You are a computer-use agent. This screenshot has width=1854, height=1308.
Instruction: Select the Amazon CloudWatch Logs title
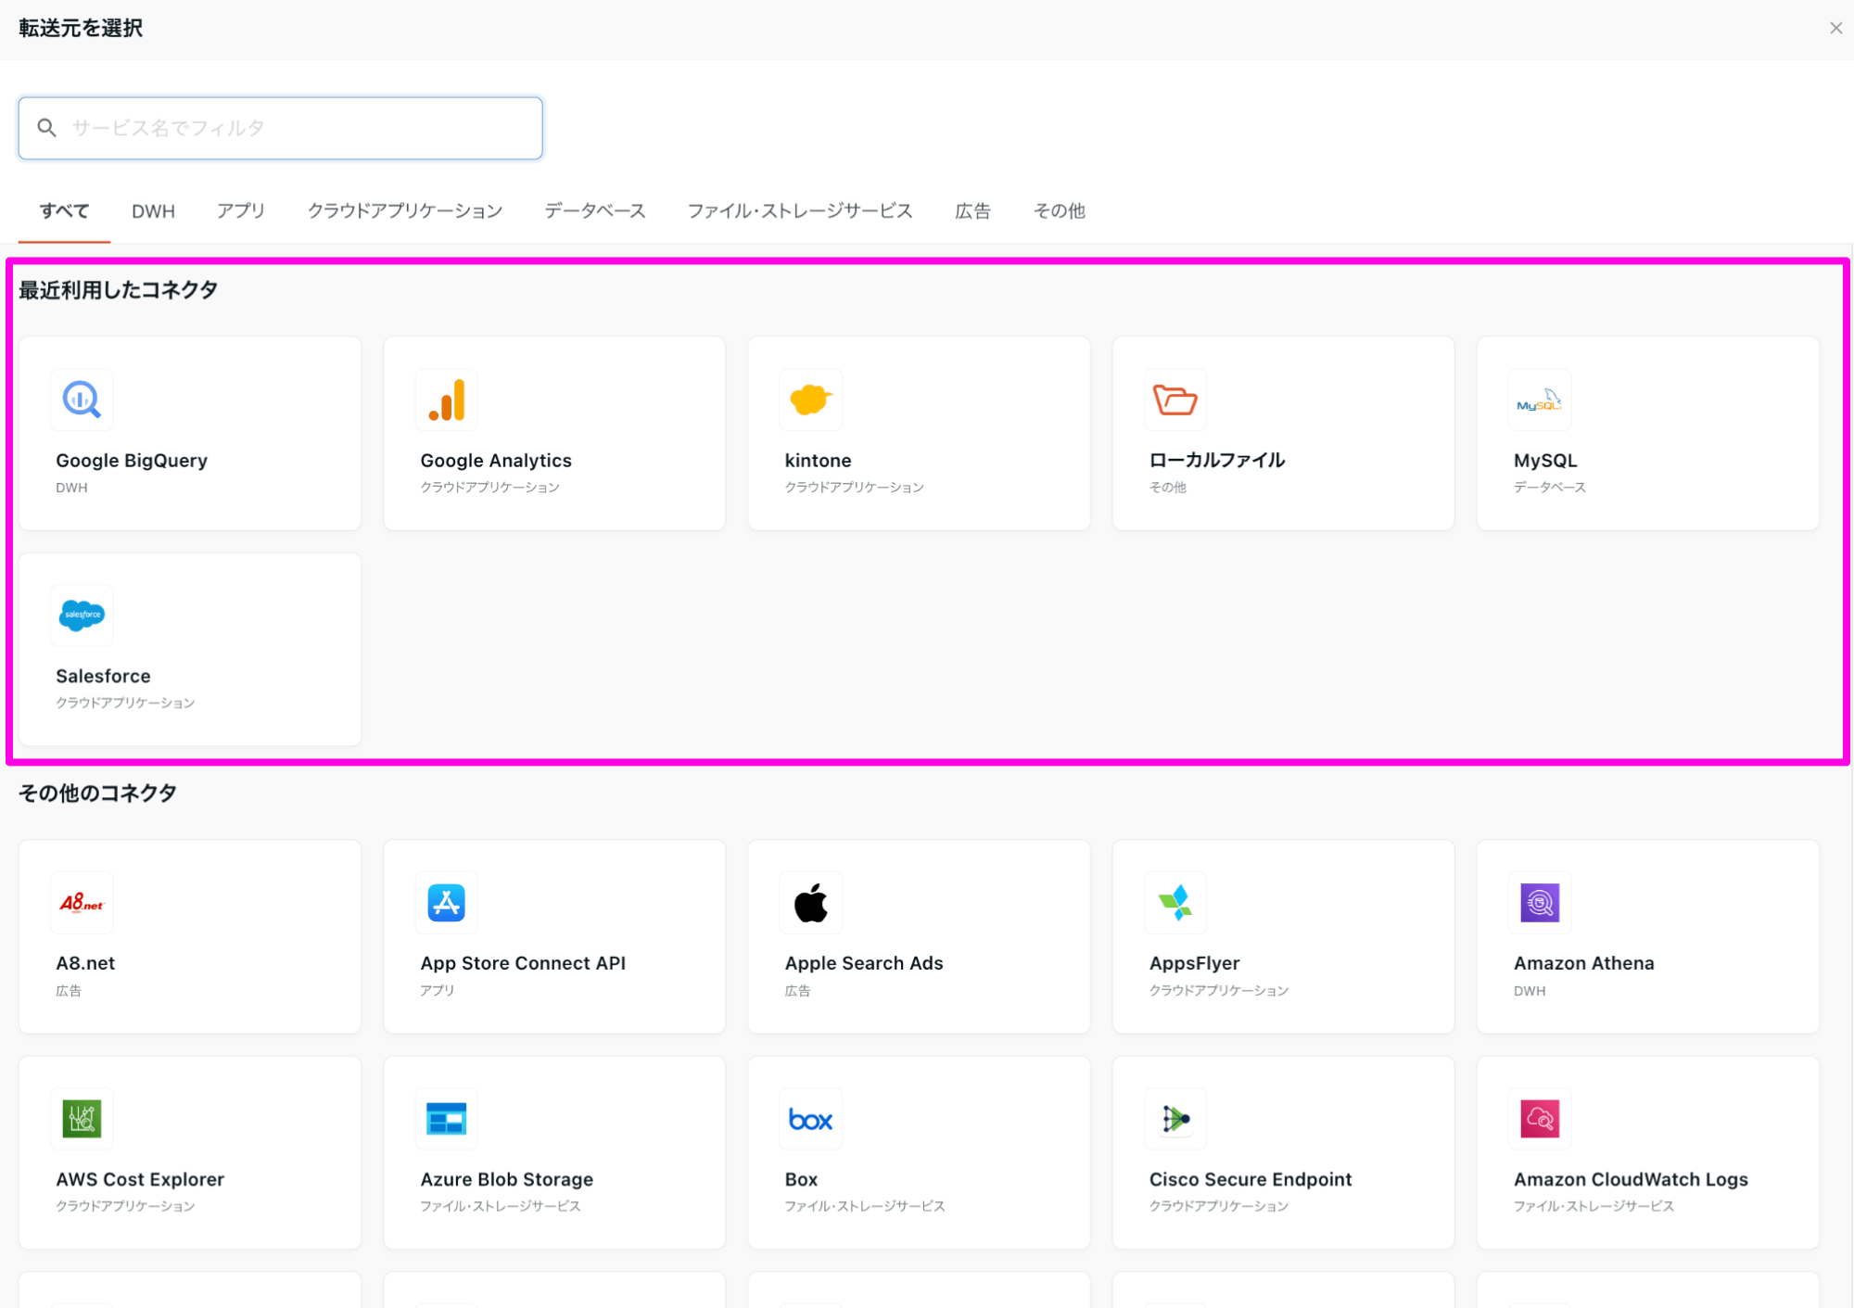(1631, 1179)
